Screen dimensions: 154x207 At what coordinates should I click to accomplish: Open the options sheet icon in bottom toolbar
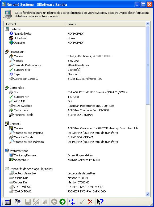coord(8,202)
